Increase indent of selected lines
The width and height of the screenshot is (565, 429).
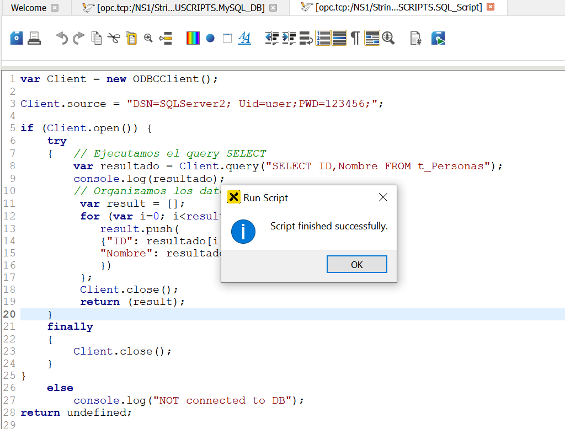[x=289, y=38]
